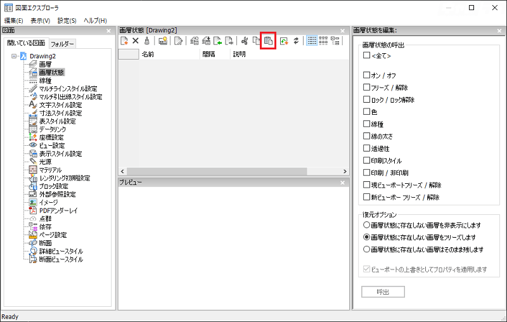507x322 pixels.
Task: Select 画層 in the drawing tree
Action: [x=45, y=64]
